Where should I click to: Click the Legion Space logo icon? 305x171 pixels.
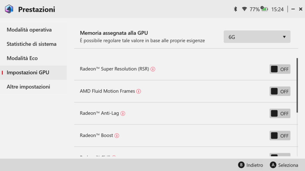point(9,9)
